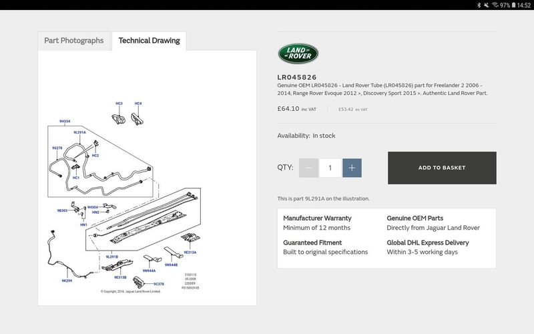
Task: Click the Genuine OEM Parts heading
Action: click(415, 218)
